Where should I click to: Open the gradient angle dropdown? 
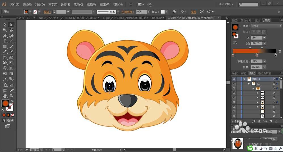click(x=264, y=38)
